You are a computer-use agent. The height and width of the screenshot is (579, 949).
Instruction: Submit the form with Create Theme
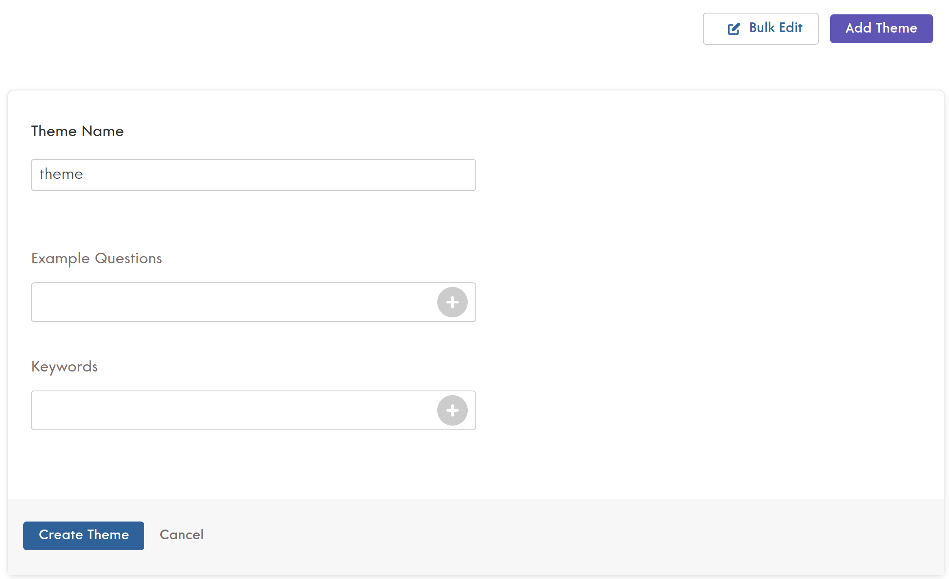tap(83, 535)
